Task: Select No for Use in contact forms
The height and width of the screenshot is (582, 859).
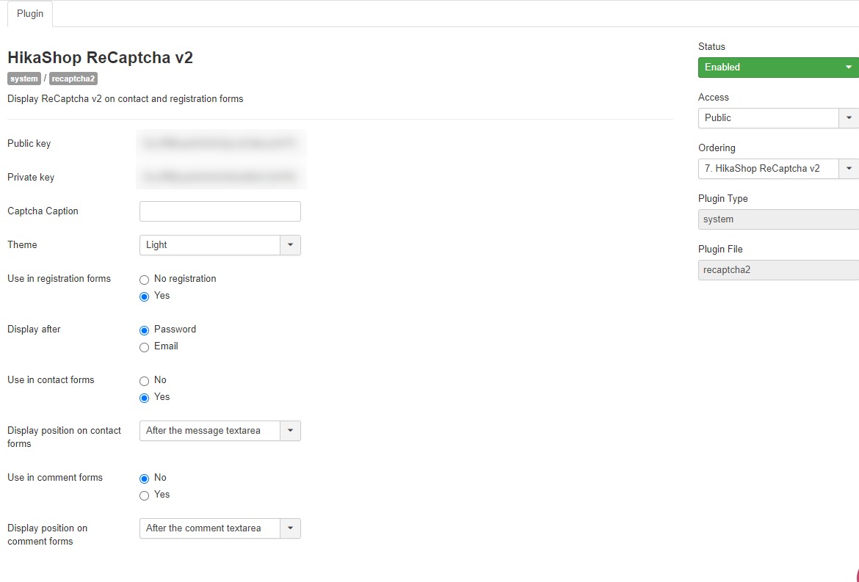Action: click(144, 381)
